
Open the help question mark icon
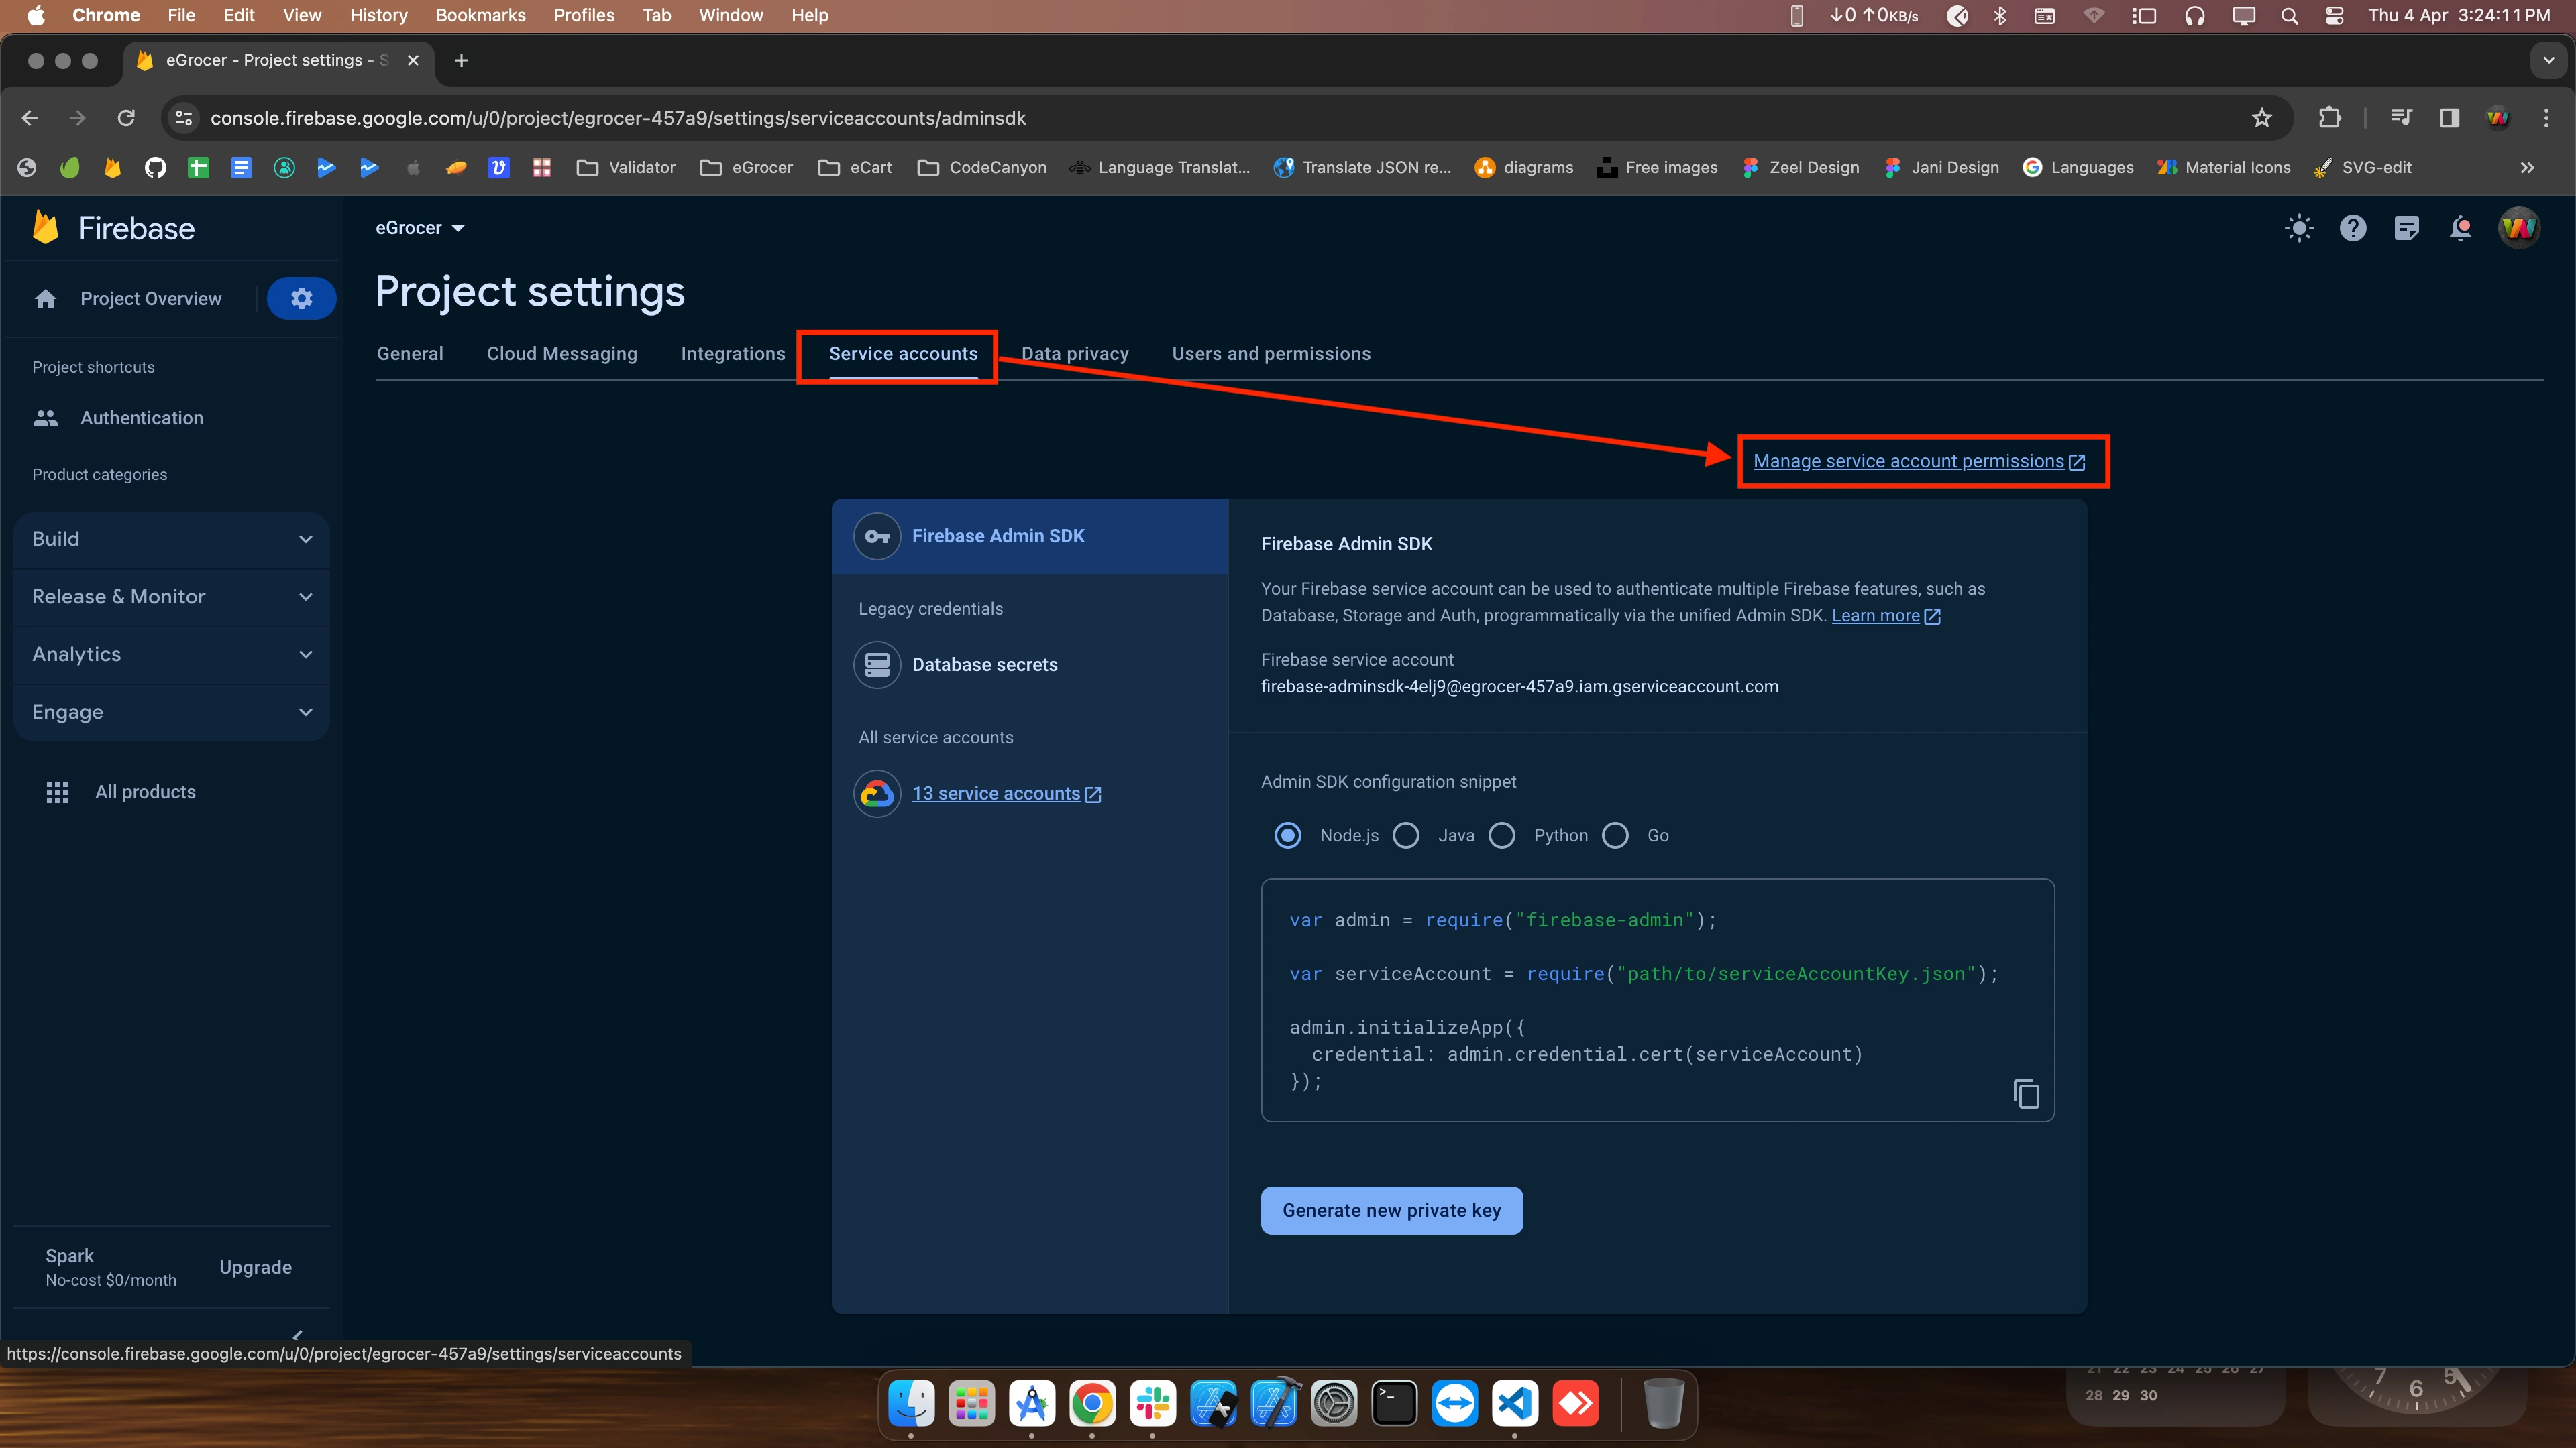tap(2353, 228)
